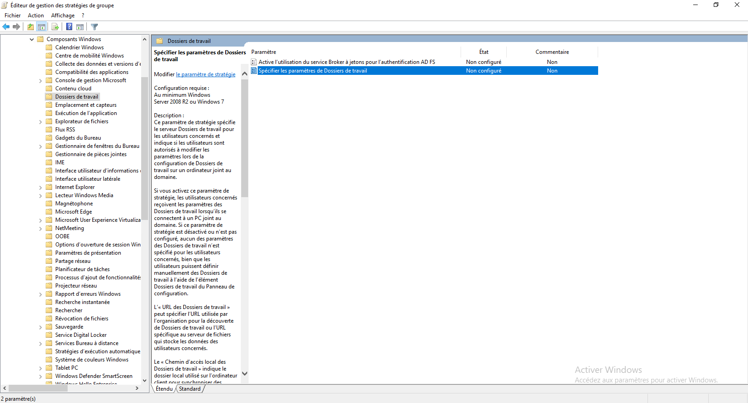Screen dimensions: 748x403
Task: Open Help with the blue question mark icon
Action: (x=69, y=27)
